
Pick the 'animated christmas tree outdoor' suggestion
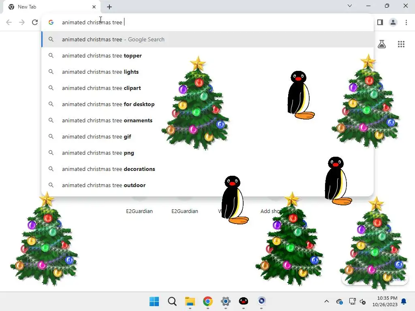208,185
